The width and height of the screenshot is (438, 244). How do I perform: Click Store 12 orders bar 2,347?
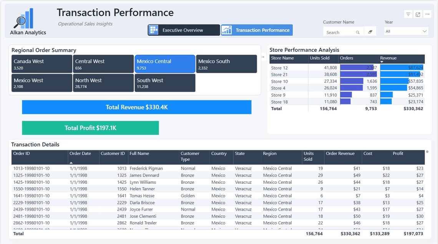pos(357,68)
